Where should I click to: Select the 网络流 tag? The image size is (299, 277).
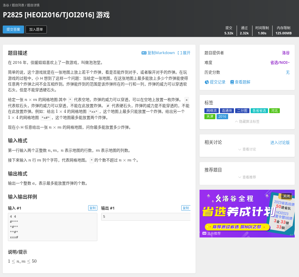coord(211,111)
